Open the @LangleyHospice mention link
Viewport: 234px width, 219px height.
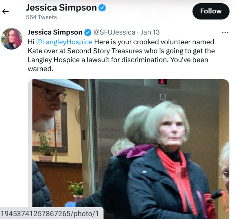pyautogui.click(x=64, y=42)
